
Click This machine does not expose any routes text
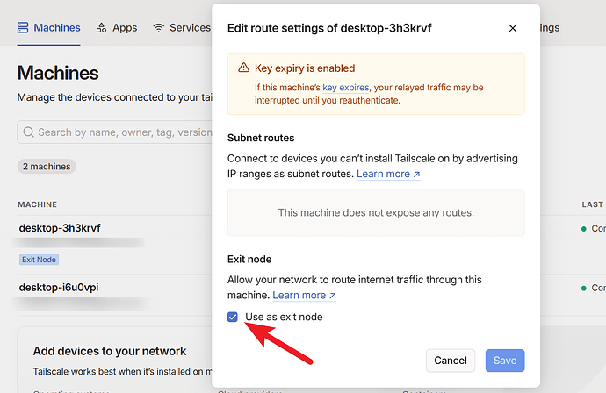(376, 212)
